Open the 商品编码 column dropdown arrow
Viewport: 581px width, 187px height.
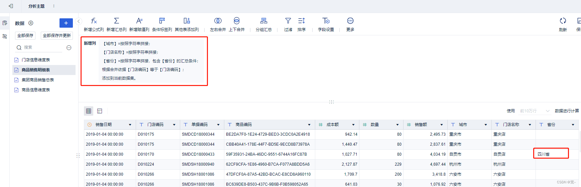(309, 125)
